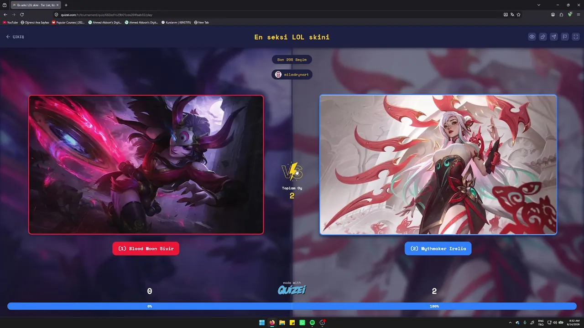Click the microphone tray icon
This screenshot has height=328, width=584.
point(525,323)
